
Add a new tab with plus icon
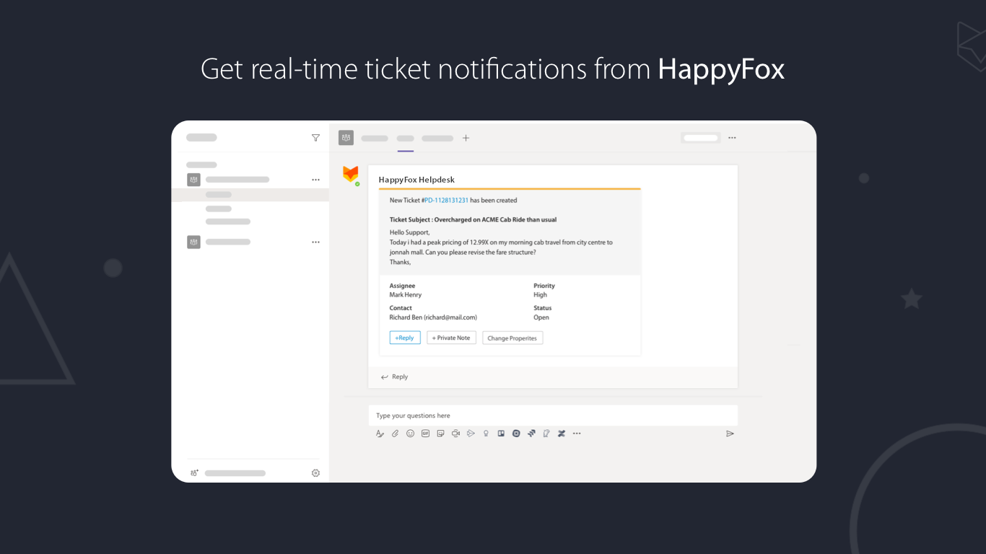tap(466, 138)
